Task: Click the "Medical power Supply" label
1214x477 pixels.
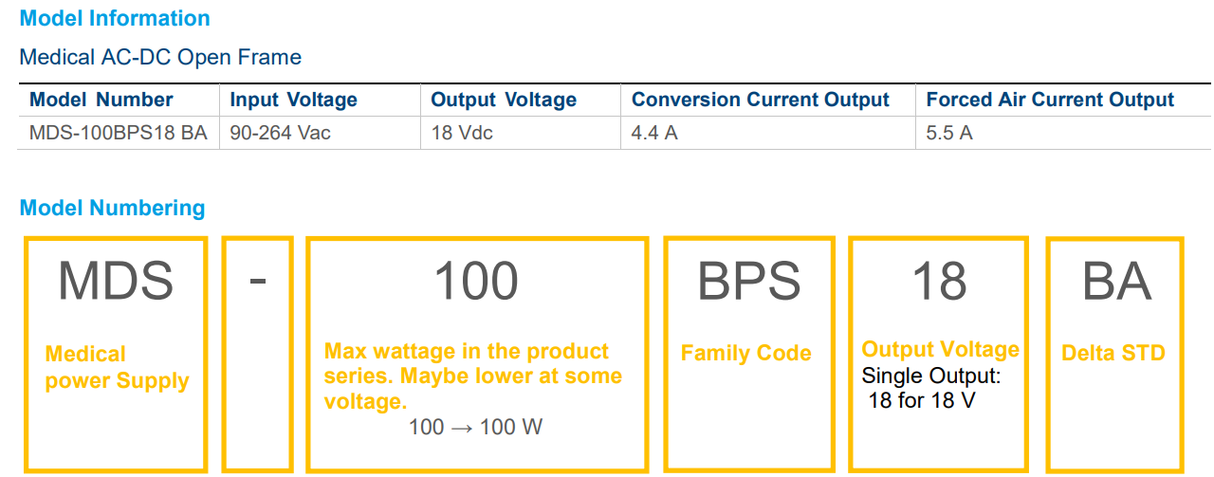Action: pyautogui.click(x=117, y=368)
